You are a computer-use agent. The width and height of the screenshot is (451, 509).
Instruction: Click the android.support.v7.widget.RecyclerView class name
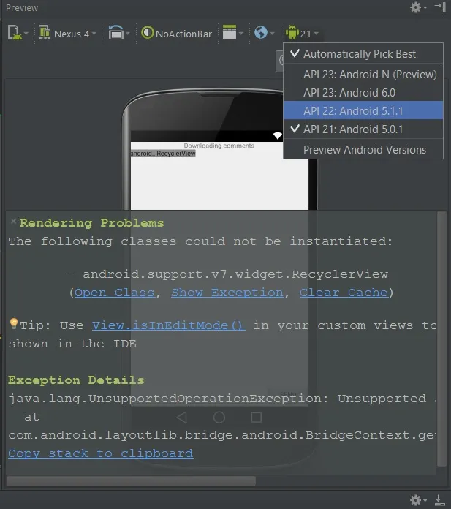click(x=235, y=274)
